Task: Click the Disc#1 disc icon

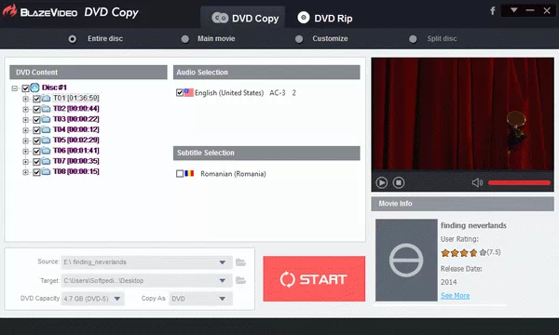Action: pyautogui.click(x=34, y=87)
